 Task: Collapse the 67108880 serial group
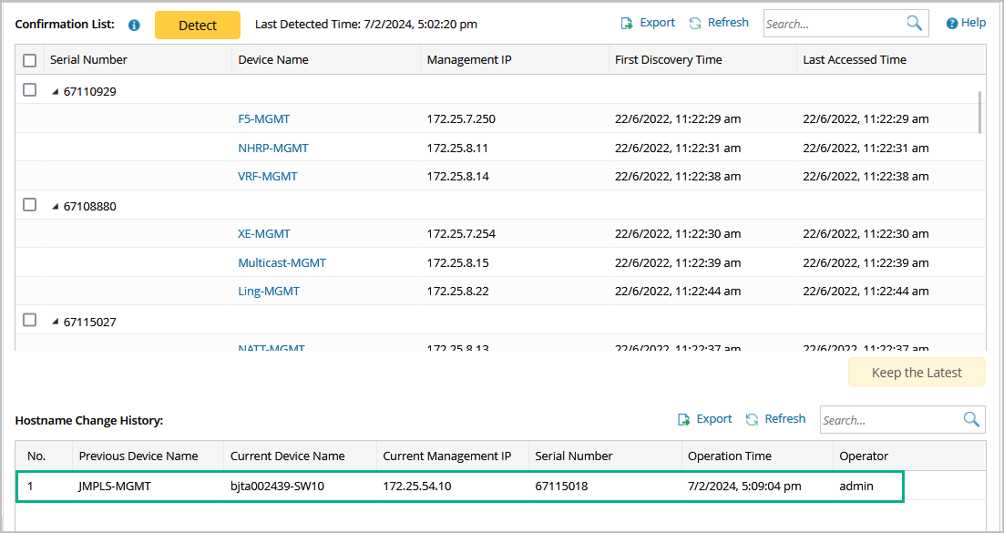[x=55, y=207]
